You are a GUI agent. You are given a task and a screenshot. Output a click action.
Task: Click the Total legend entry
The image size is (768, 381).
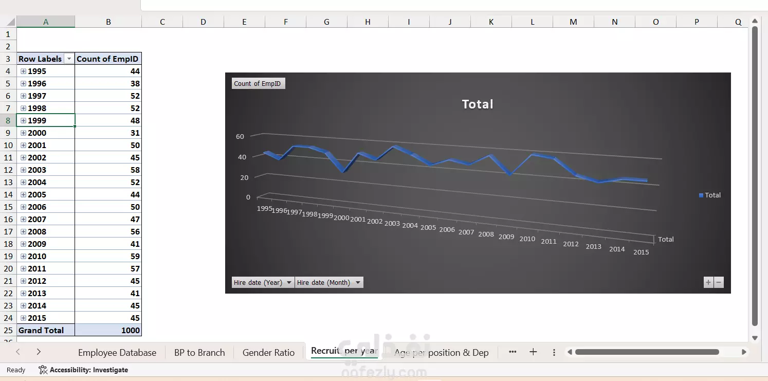[710, 195]
